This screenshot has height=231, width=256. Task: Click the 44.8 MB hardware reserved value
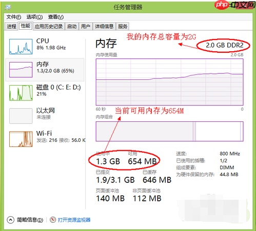(x=229, y=175)
